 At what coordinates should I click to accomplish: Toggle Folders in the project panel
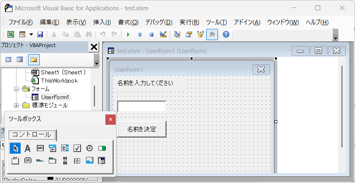pyautogui.click(x=34, y=60)
